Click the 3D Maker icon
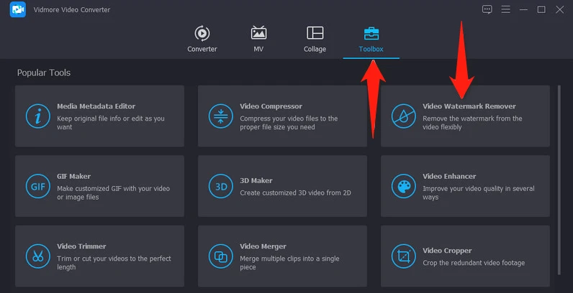The width and height of the screenshot is (573, 293). click(221, 186)
